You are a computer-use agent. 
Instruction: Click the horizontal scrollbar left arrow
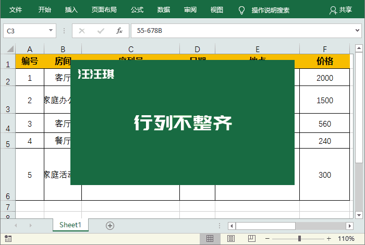(232, 226)
